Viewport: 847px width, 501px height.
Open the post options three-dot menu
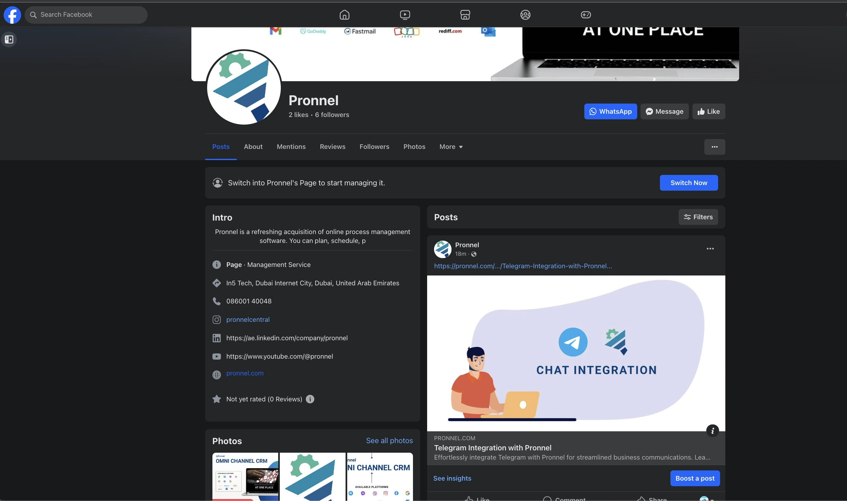point(711,249)
